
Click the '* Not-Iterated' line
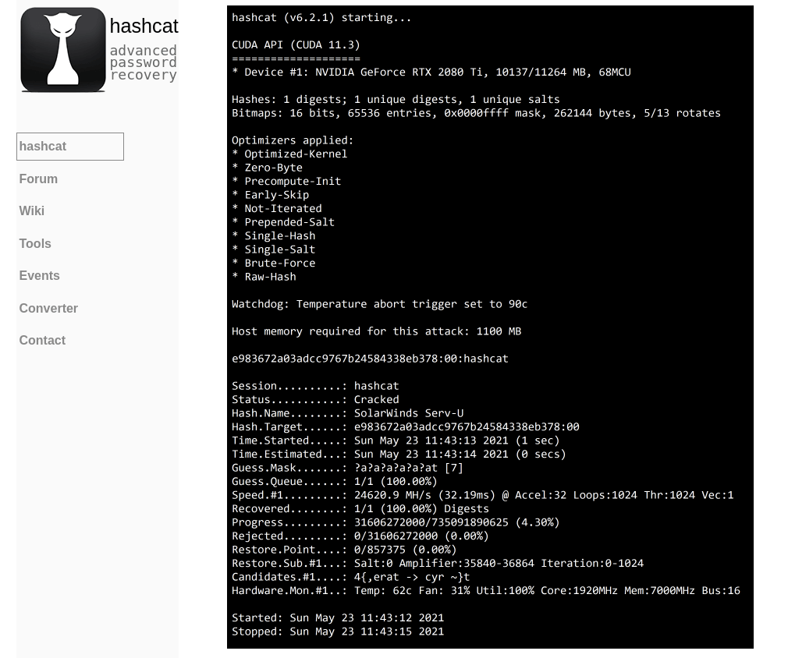[x=276, y=208]
